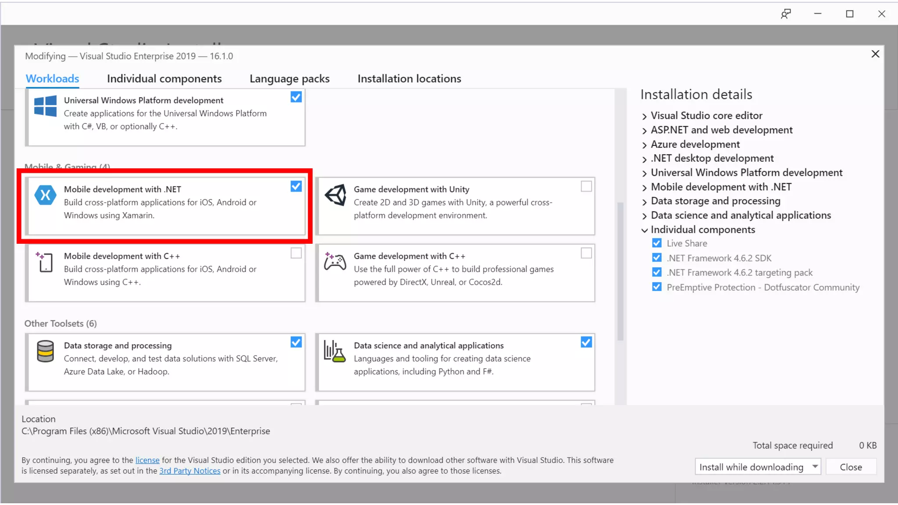
Task: Enable the Game development with Unity checkbox
Action: [x=586, y=187]
